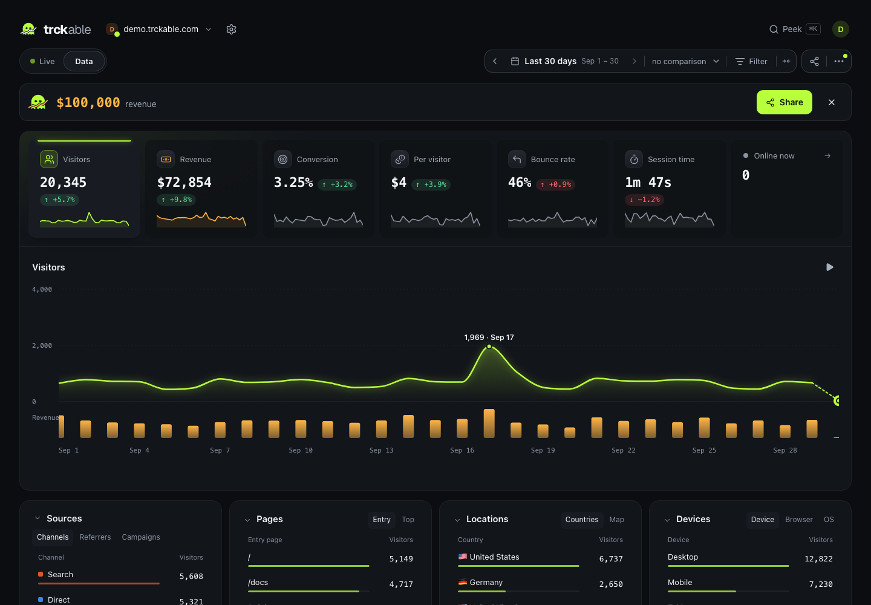Click the Session time stopwatch icon
The height and width of the screenshot is (605, 871).
[x=634, y=159]
